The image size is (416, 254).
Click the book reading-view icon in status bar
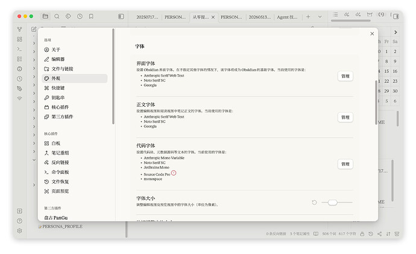316,234
